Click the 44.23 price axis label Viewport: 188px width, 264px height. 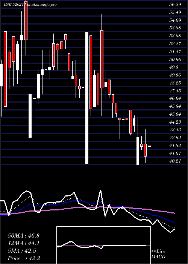[x=175, y=122]
